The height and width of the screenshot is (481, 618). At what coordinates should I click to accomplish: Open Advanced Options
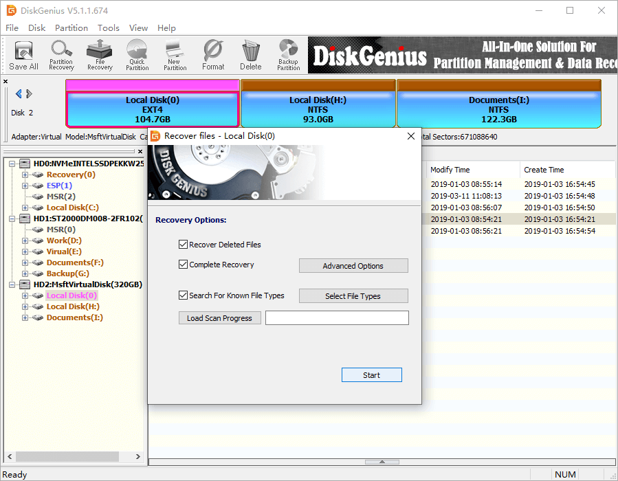353,266
